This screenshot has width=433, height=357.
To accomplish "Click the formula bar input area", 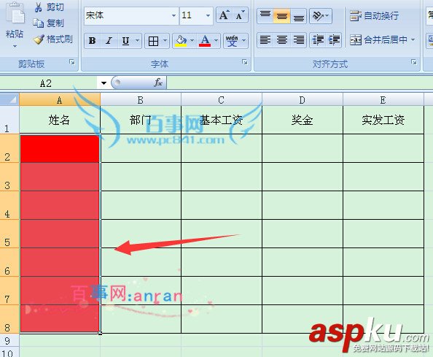I will pos(300,83).
